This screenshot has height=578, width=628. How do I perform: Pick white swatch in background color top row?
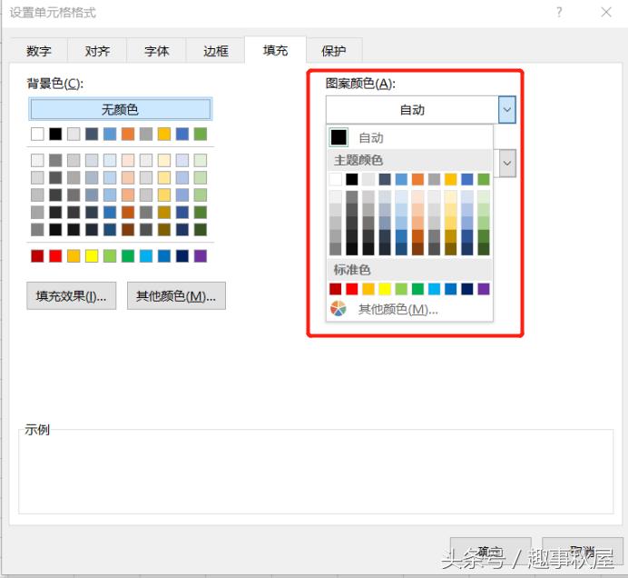(37, 134)
